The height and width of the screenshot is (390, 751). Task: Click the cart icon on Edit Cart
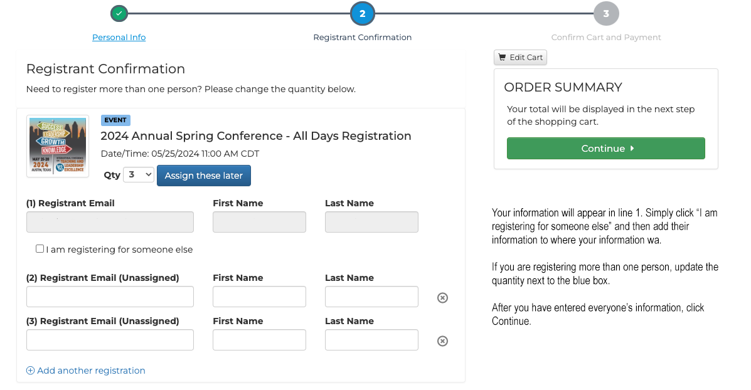502,57
